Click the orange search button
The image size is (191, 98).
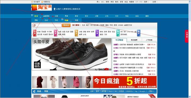[x=66, y=25]
